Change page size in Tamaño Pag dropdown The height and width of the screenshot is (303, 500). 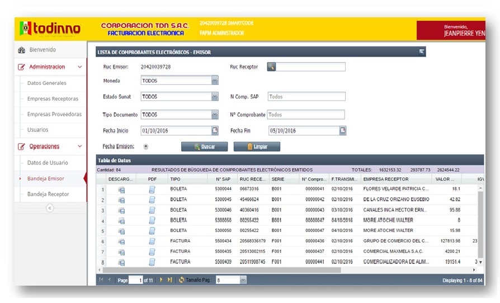[x=243, y=280]
